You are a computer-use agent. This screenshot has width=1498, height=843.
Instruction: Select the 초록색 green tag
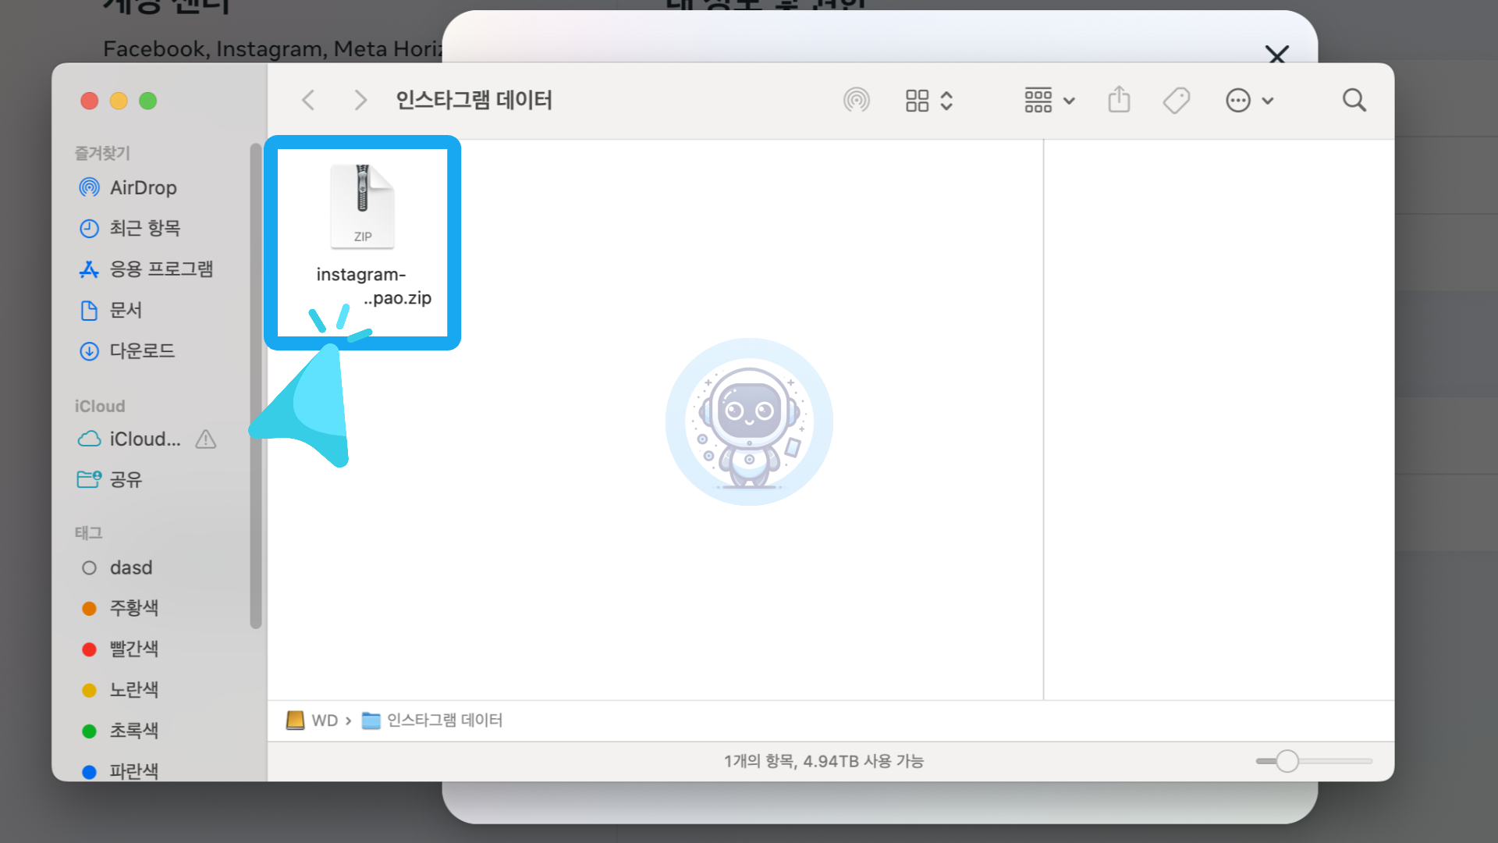[x=133, y=730]
